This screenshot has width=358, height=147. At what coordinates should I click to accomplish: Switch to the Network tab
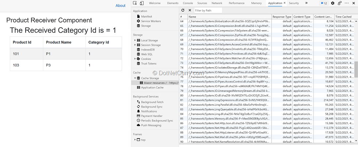point(217,3)
